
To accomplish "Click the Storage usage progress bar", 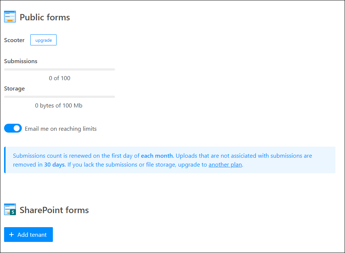I will coord(60,97).
